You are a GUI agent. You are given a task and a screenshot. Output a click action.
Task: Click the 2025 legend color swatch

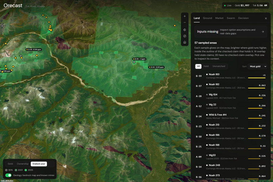click(26, 170)
